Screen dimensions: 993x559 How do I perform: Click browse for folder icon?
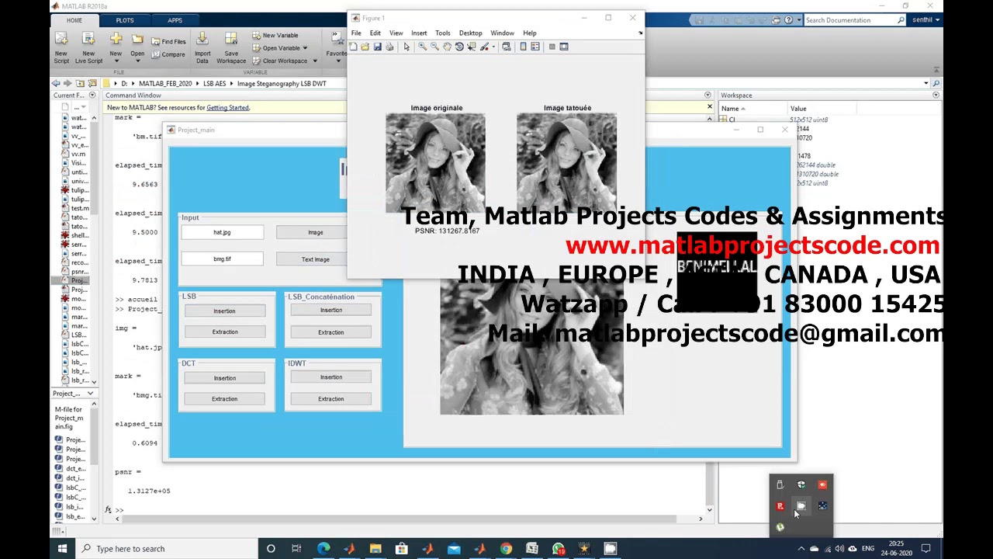tap(92, 83)
